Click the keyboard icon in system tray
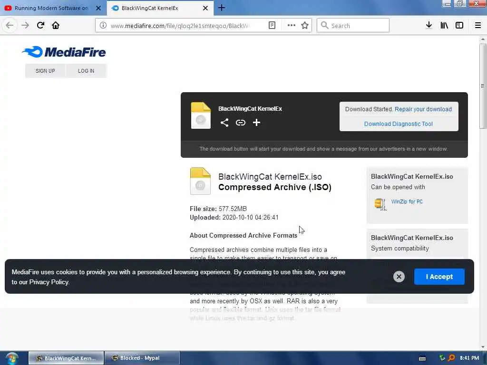The height and width of the screenshot is (365, 487). click(x=422, y=358)
